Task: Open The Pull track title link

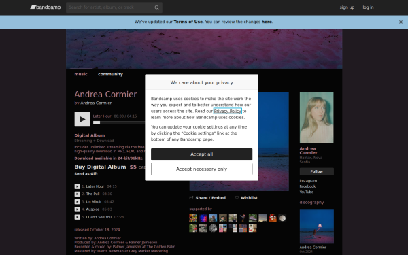Action: click(92, 194)
